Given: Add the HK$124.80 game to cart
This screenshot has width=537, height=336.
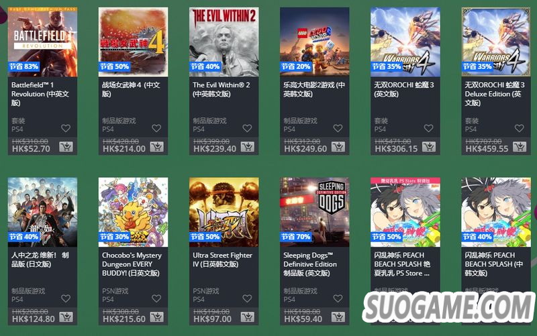Looking at the screenshot, I should tap(66, 317).
